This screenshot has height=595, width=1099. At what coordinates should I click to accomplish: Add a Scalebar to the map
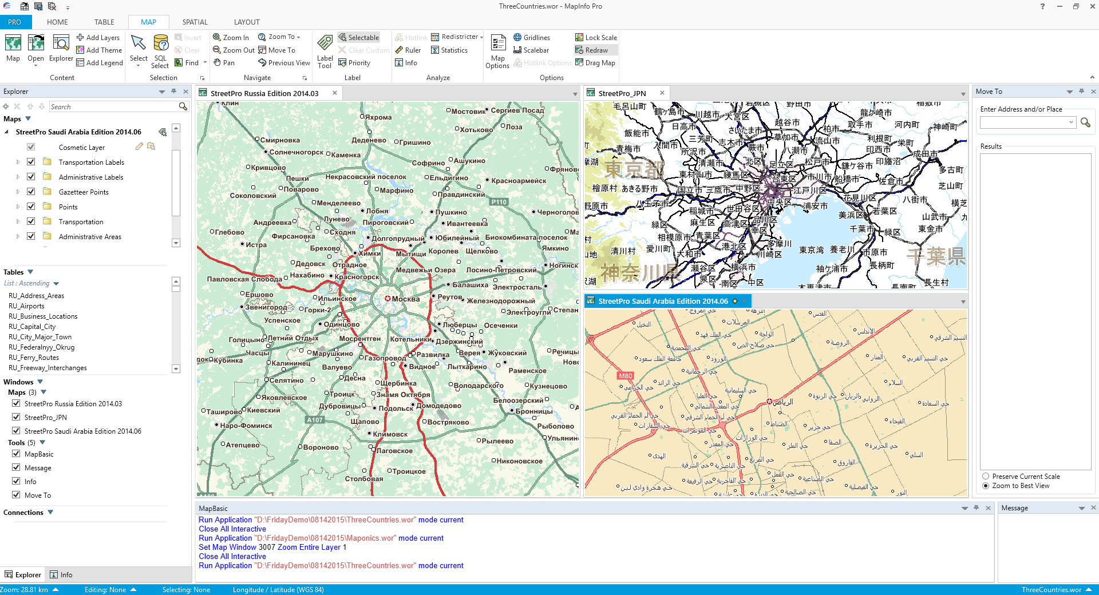coord(531,50)
